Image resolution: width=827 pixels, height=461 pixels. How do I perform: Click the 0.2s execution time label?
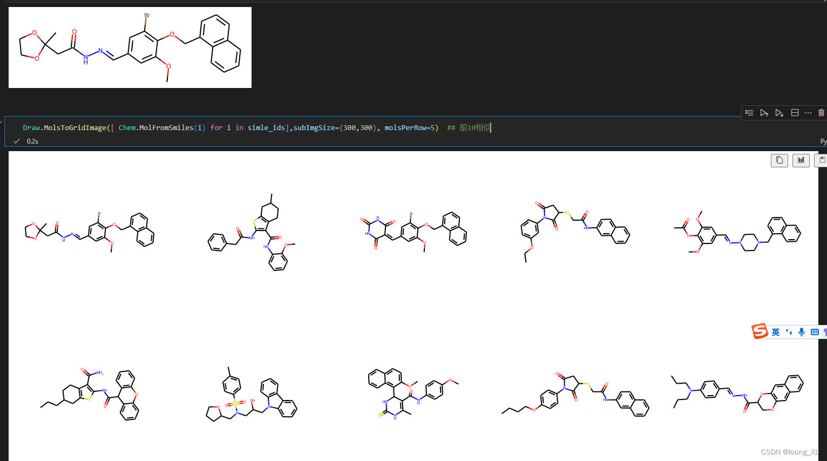click(x=32, y=141)
